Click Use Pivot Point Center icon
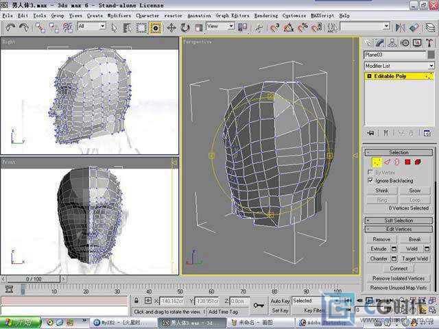This screenshot has width=439, height=329. click(242, 27)
